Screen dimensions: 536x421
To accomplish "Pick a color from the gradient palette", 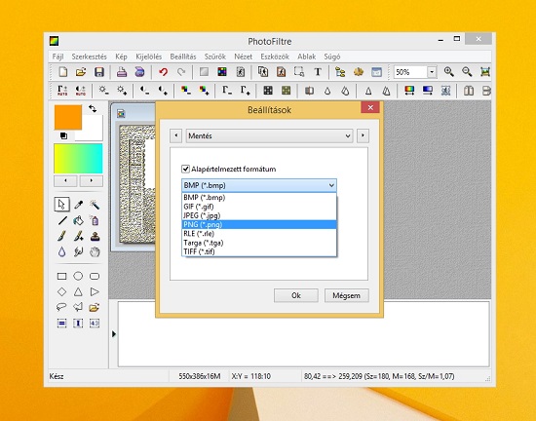I will click(x=78, y=159).
